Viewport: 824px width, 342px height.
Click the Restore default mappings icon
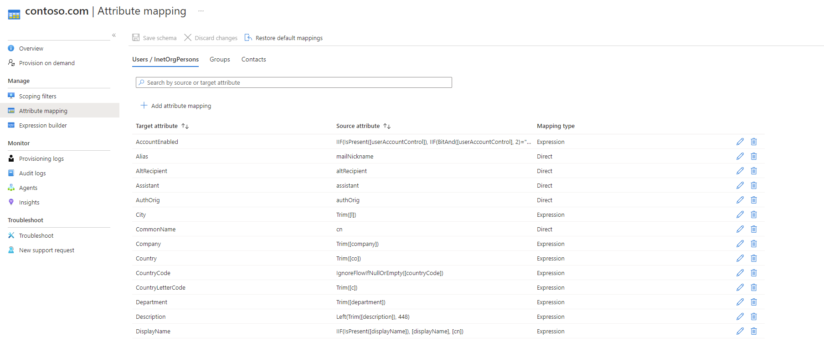[248, 38]
